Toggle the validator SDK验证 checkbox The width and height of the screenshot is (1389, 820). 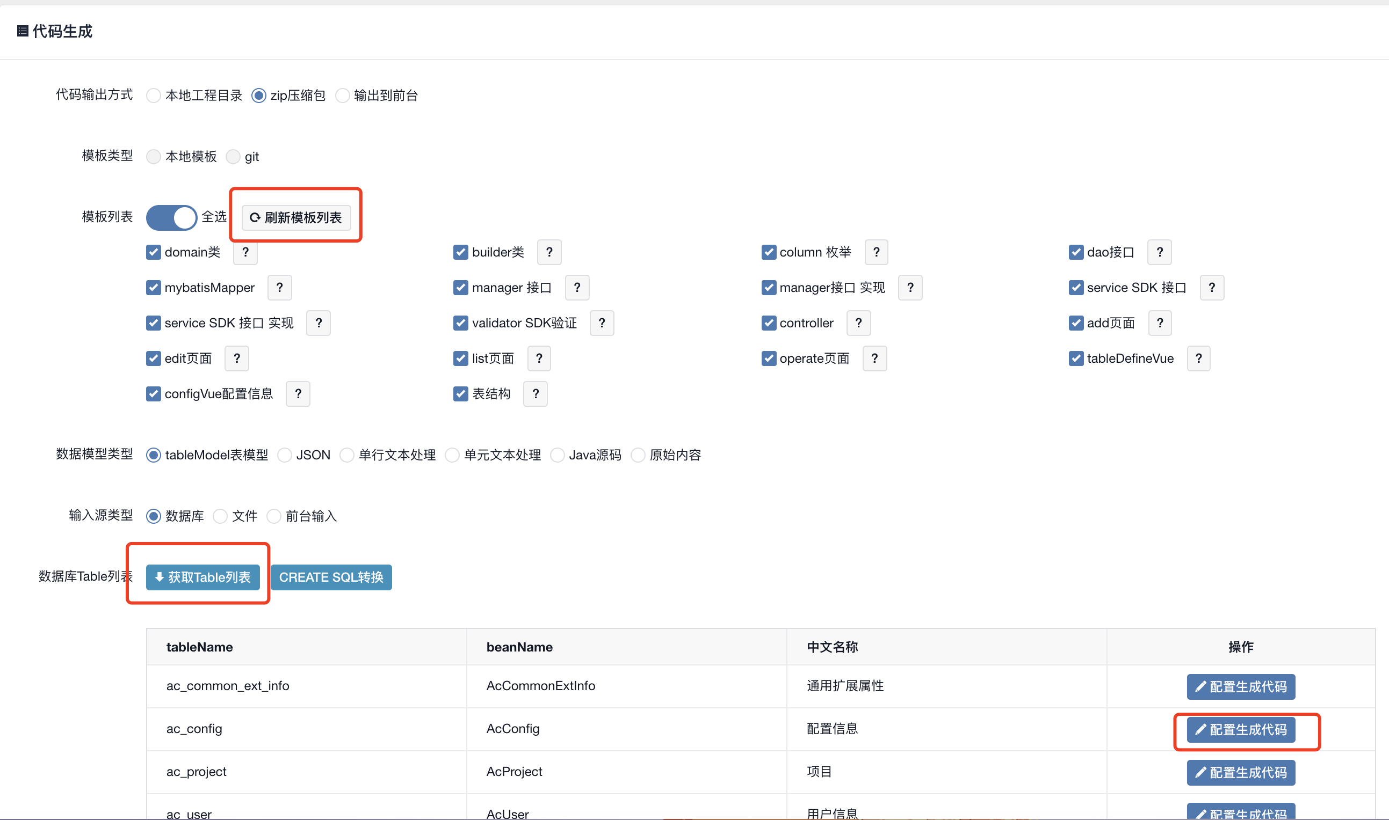tap(461, 323)
